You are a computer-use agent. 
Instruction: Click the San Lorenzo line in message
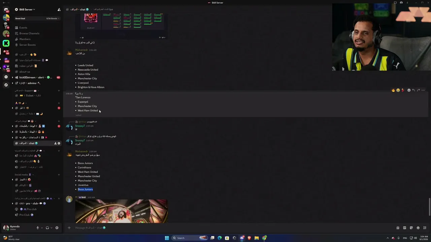click(x=83, y=97)
